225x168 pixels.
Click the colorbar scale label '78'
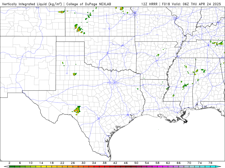[210, 163]
